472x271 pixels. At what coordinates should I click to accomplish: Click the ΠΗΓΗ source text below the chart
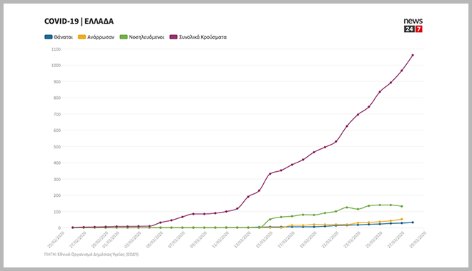pos(92,254)
